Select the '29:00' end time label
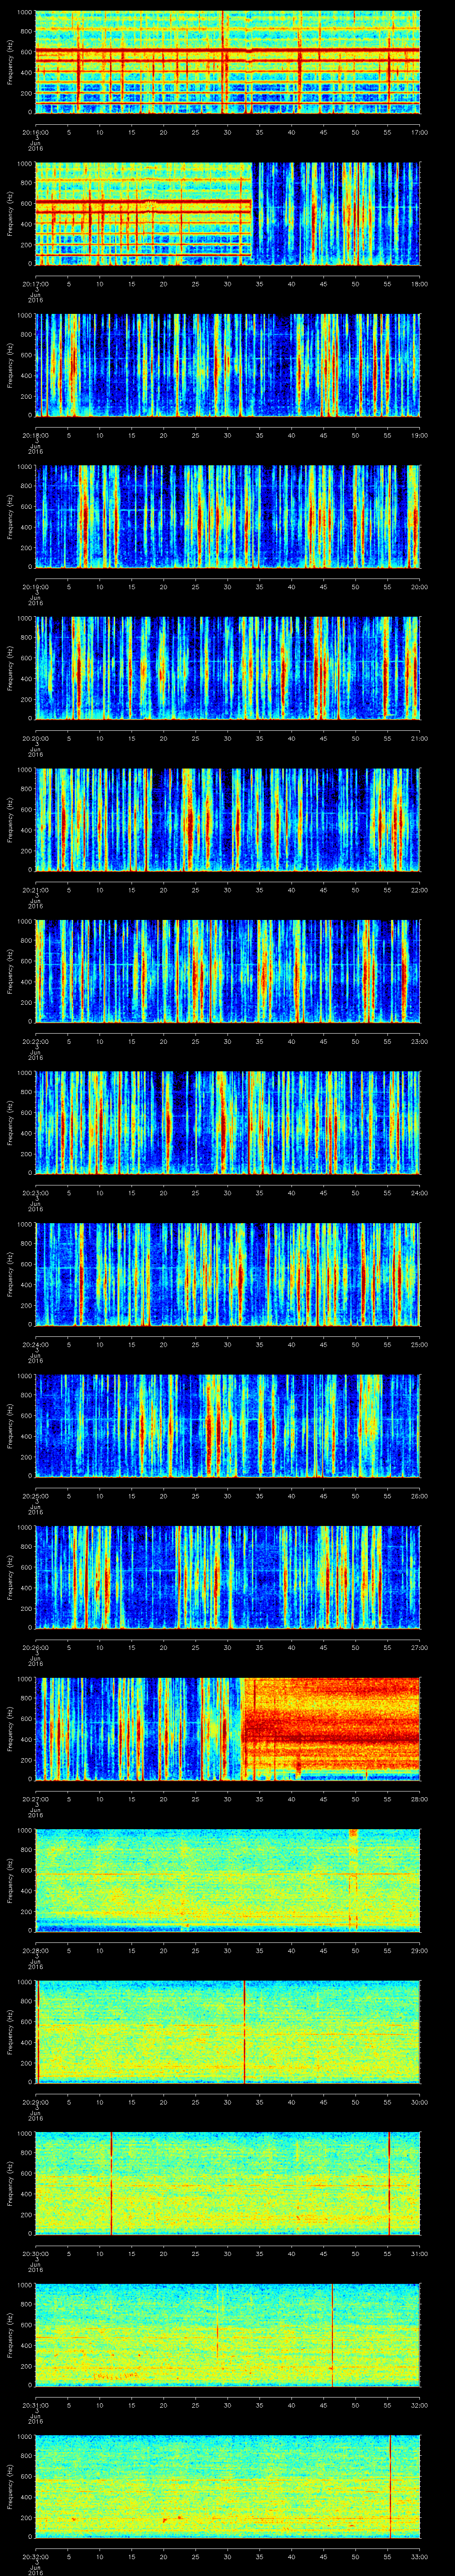Image resolution: width=455 pixels, height=2576 pixels. (x=419, y=1950)
